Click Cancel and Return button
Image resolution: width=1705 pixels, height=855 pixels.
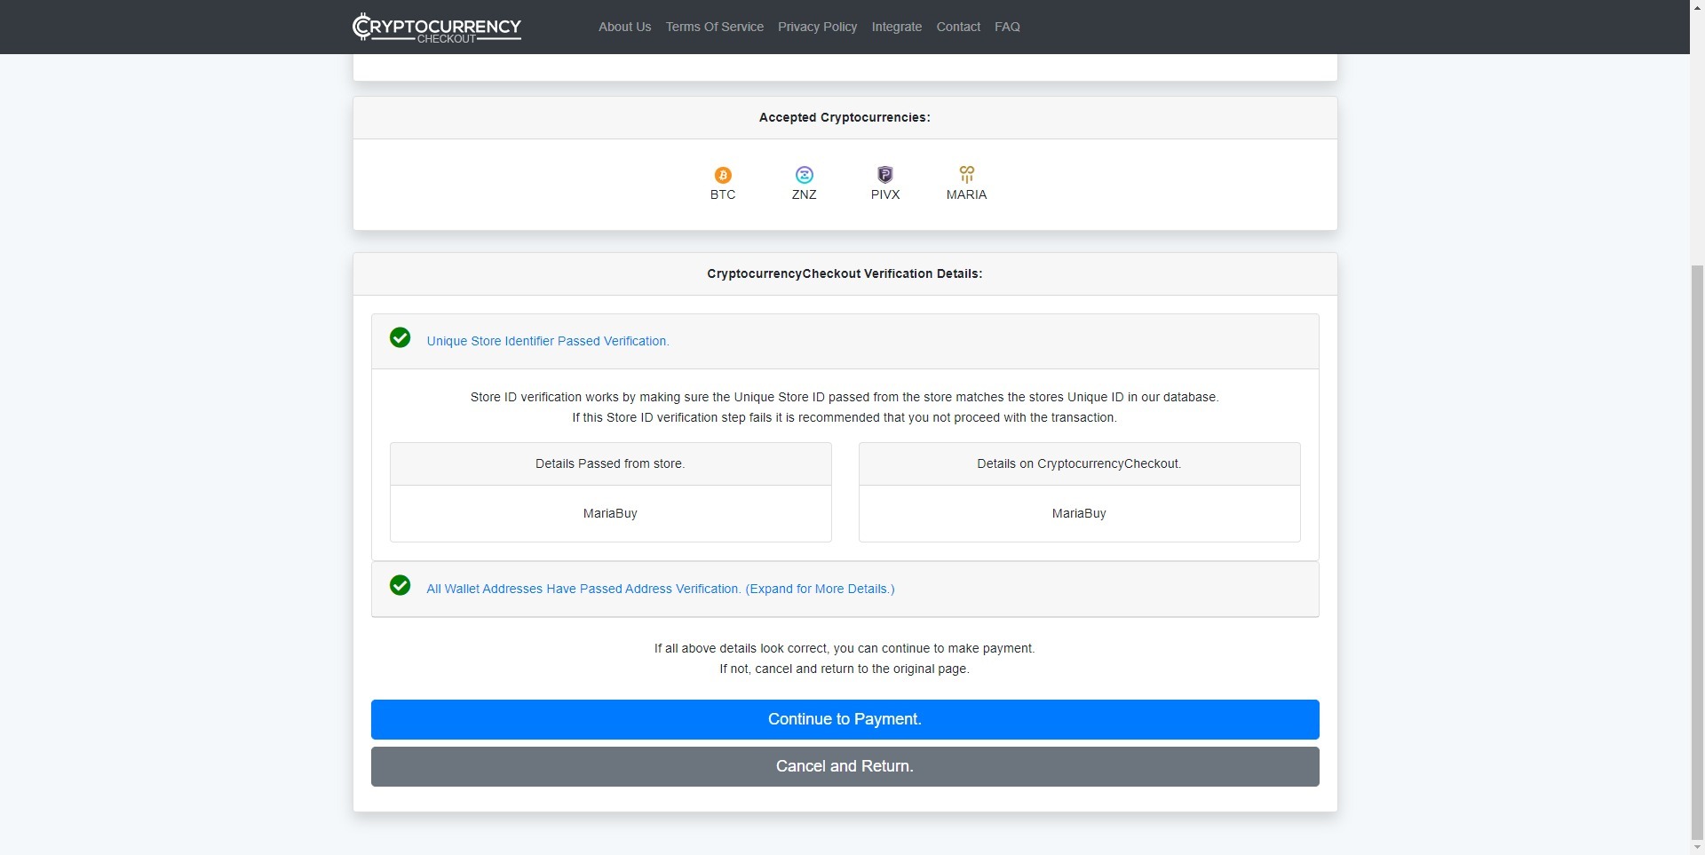pyautogui.click(x=845, y=766)
